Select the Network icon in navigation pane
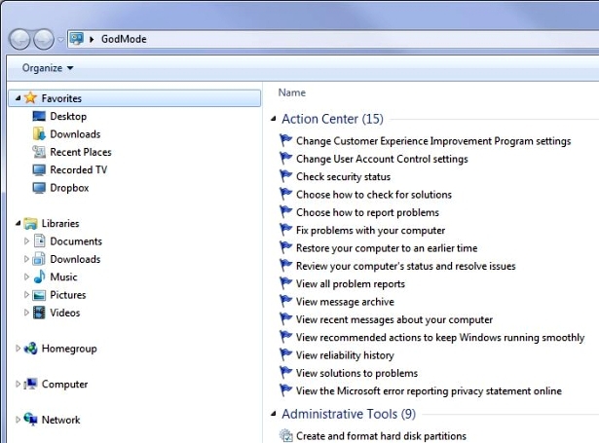The image size is (599, 443). coord(30,420)
